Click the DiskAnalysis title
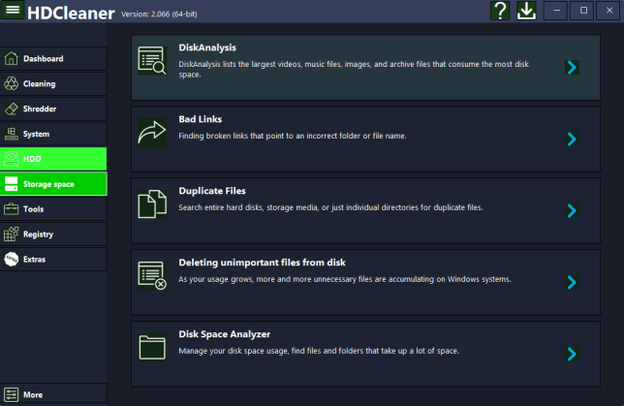624x406 pixels. 207,47
